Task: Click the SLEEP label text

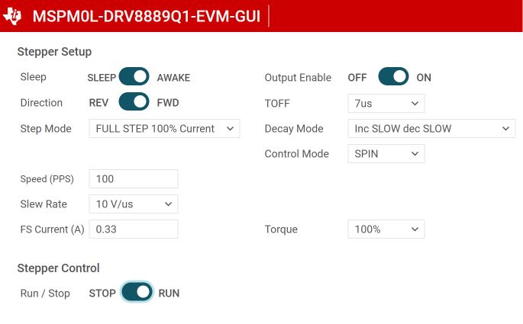Action: pyautogui.click(x=102, y=78)
